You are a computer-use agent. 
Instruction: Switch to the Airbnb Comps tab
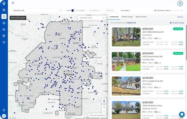[127, 17]
